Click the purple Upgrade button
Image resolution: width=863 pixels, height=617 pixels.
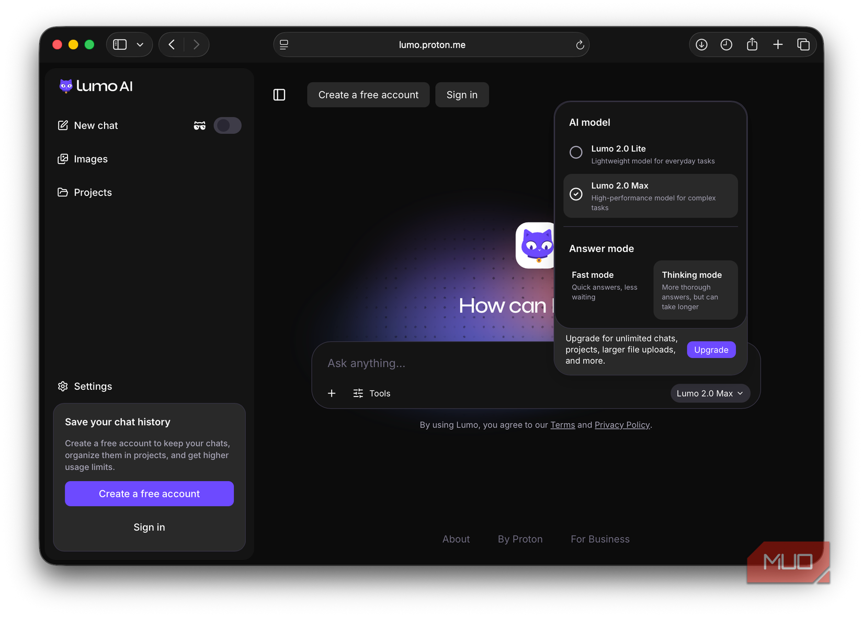point(711,350)
